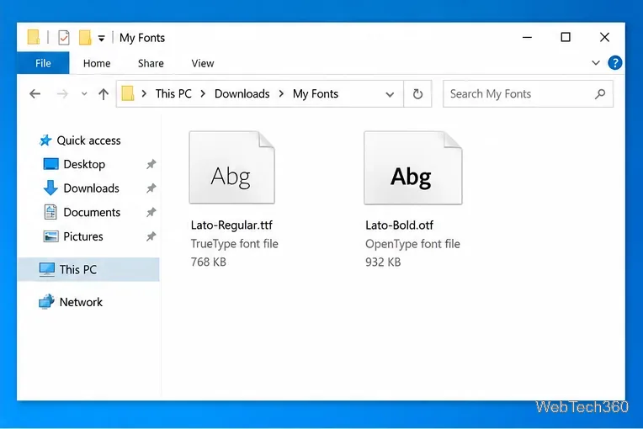
Task: Click the Lato-Bold.otf file name
Action: [x=400, y=225]
